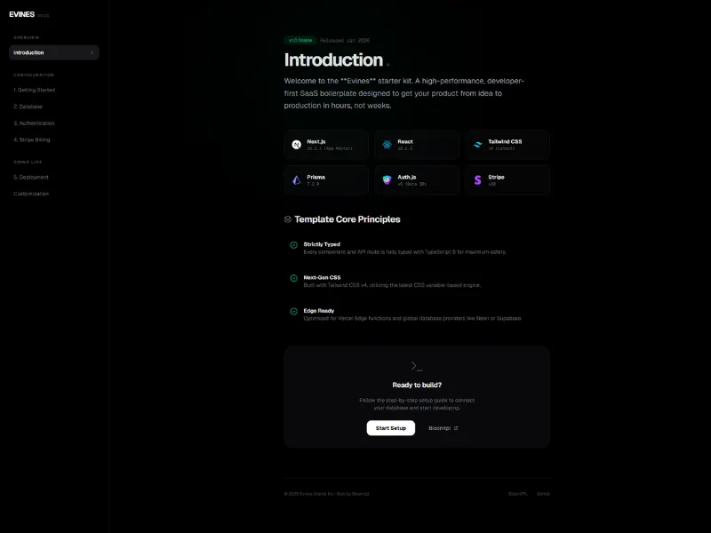This screenshot has height=533, width=711.
Task: Click the Next.js logo icon
Action: pos(296,145)
